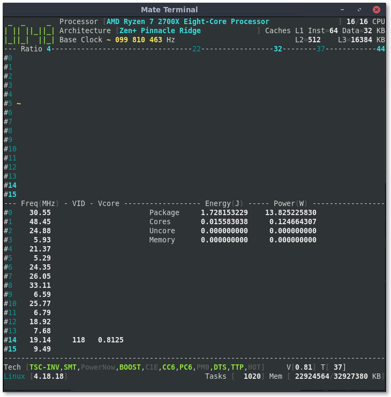Maximize the Mate Terminal window
Viewport: 391px width, 397px height.
(x=359, y=10)
